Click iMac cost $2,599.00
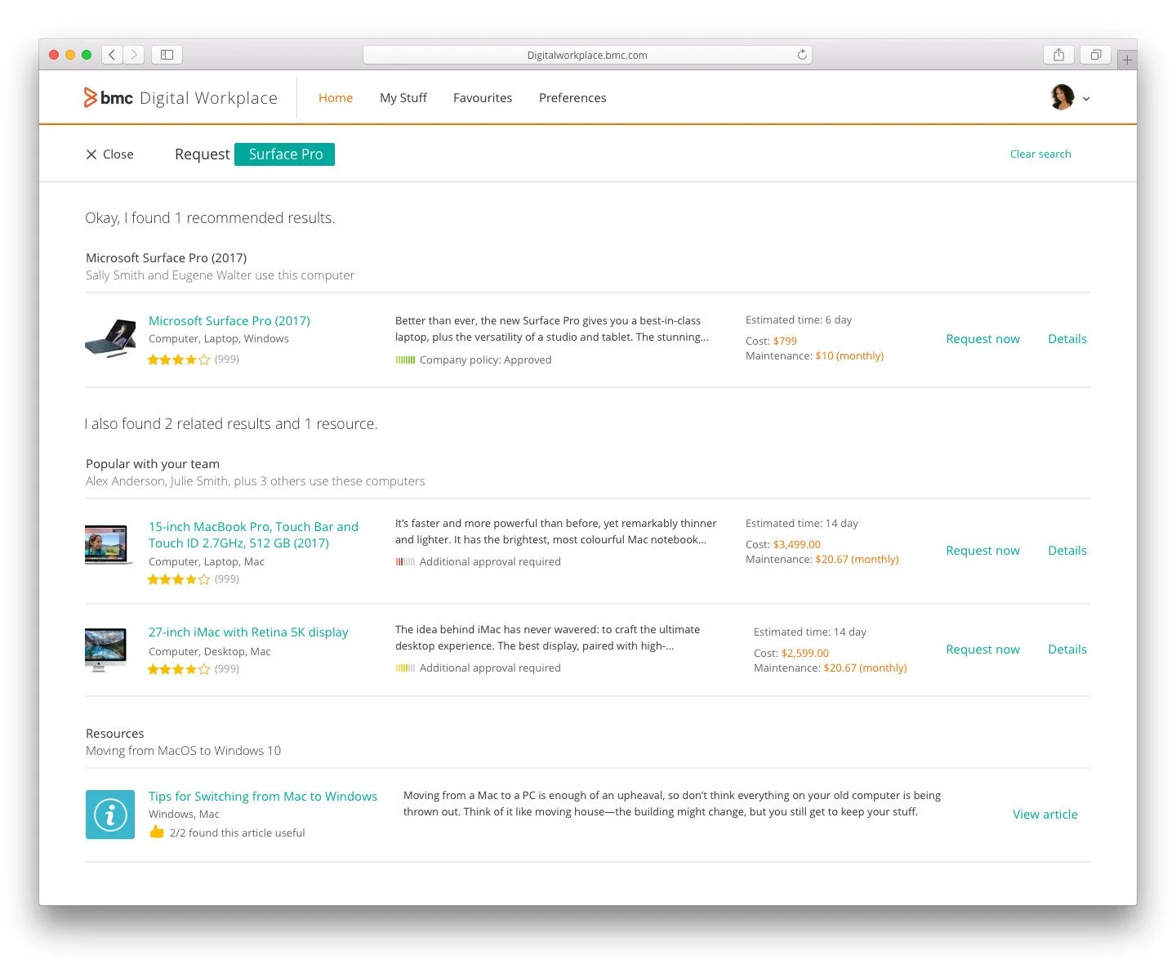The height and width of the screenshot is (960, 1176). pos(805,654)
